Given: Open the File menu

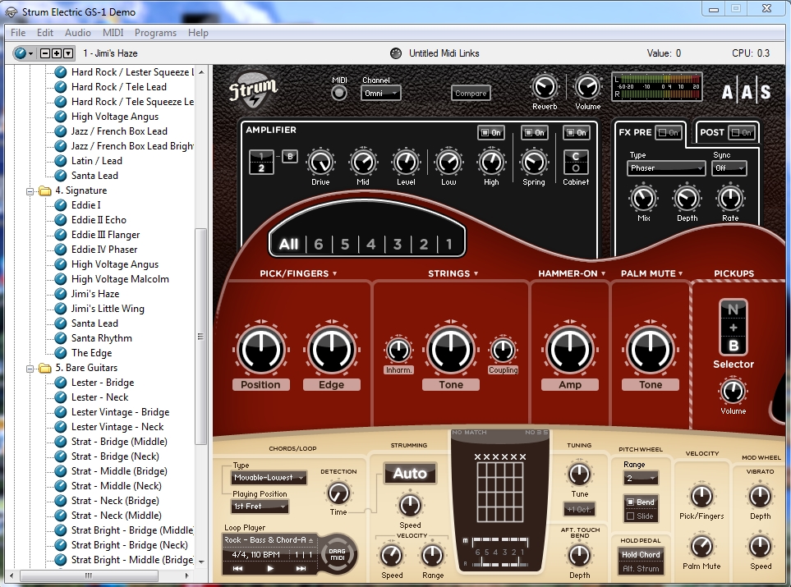Looking at the screenshot, I should [x=18, y=33].
